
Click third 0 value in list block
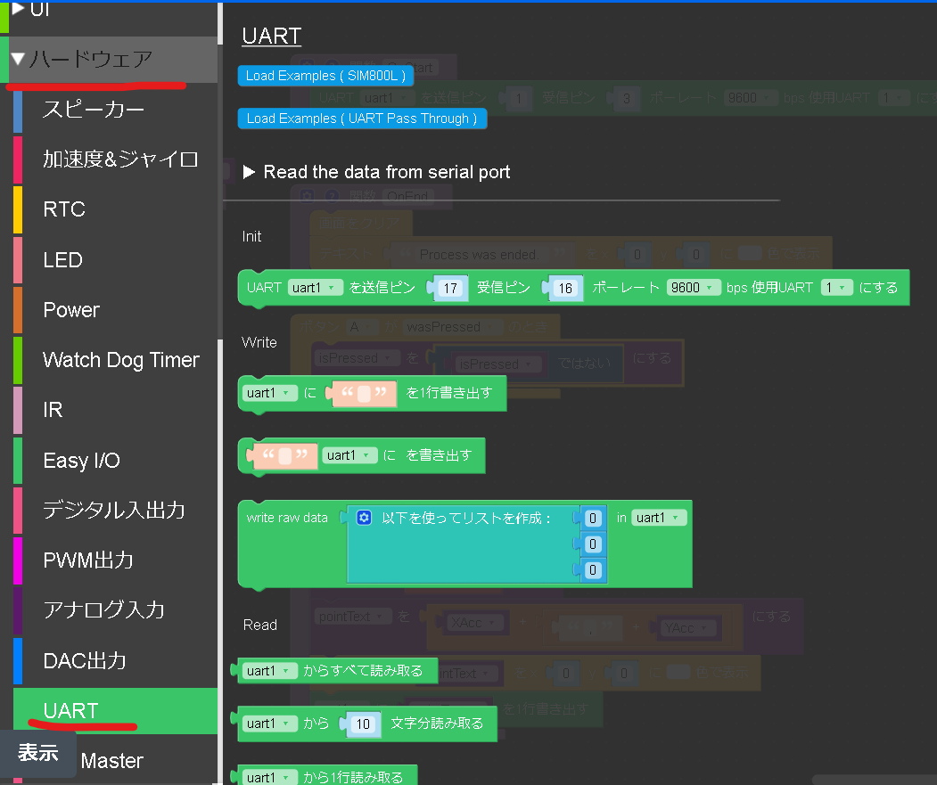(592, 570)
